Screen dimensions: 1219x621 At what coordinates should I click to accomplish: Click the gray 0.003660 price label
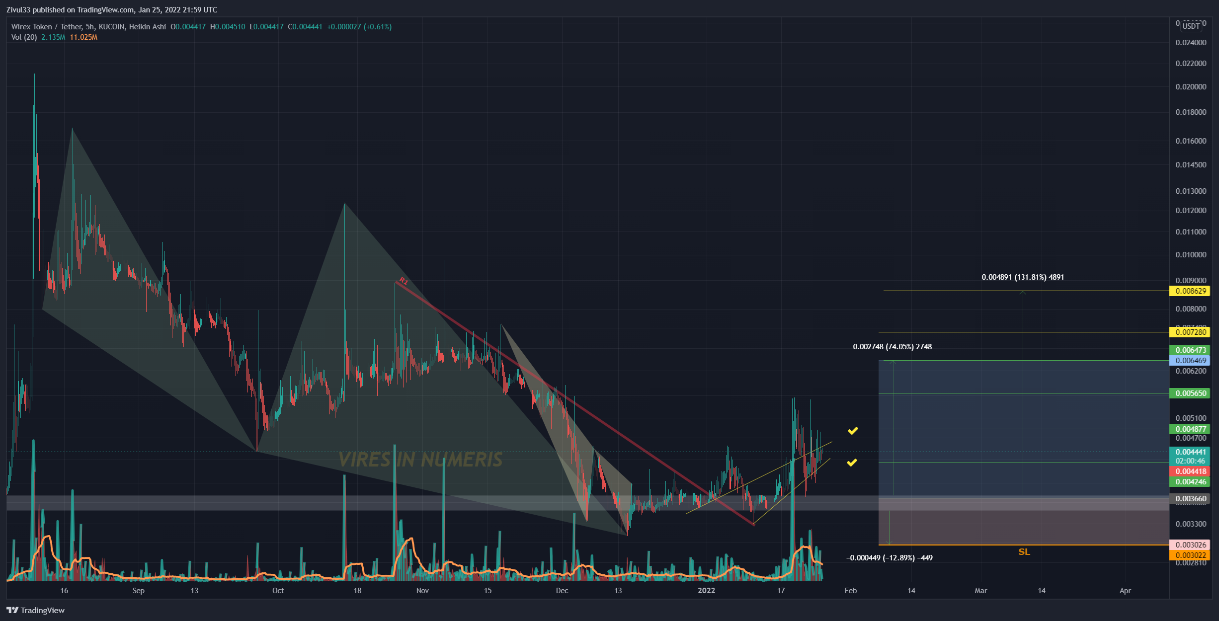pos(1190,499)
